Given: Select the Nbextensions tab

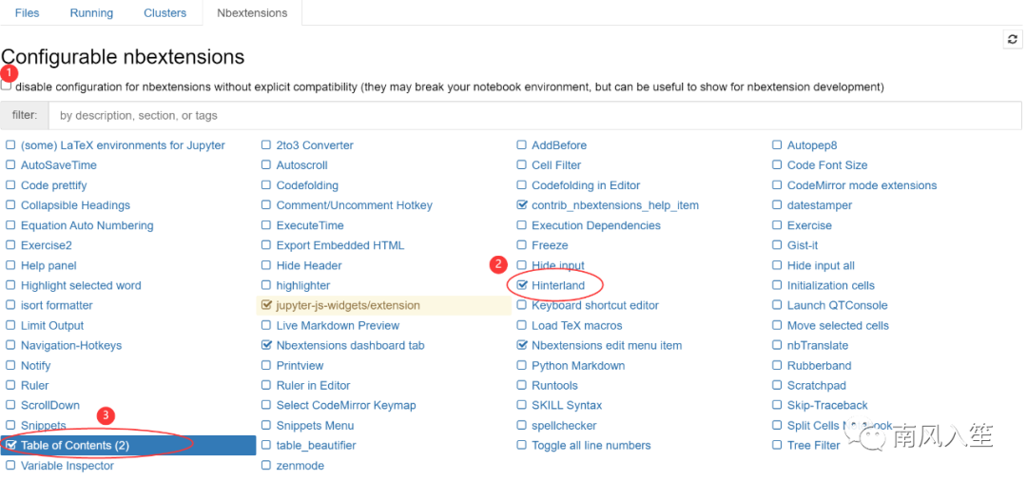Looking at the screenshot, I should point(252,13).
